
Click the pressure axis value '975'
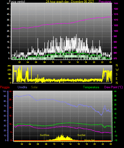115,58
